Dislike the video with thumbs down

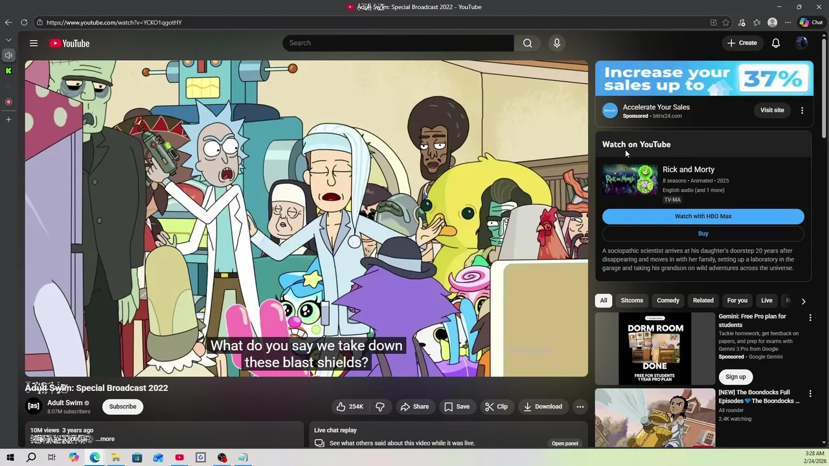coord(380,406)
